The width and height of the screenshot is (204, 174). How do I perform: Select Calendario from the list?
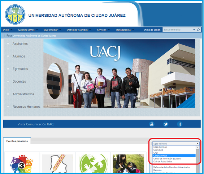click(174, 150)
